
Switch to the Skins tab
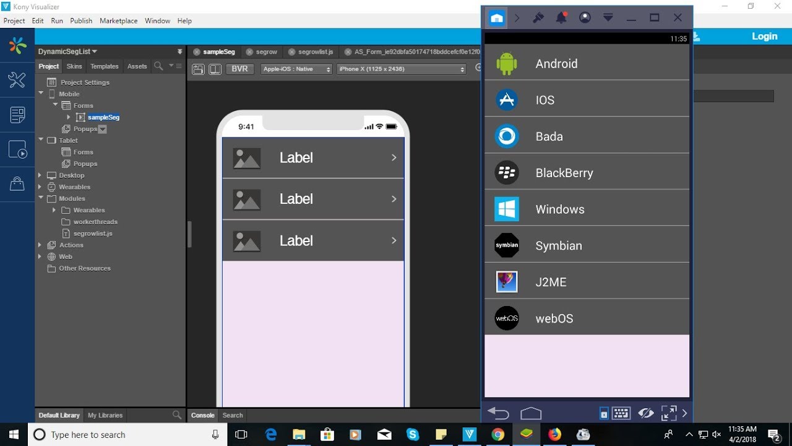74,66
